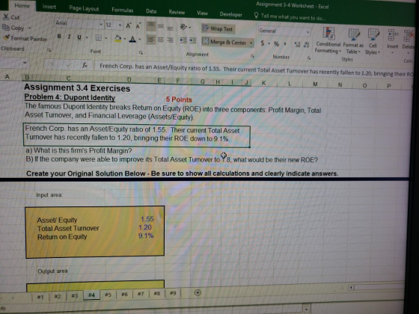Screen dimensions: 419x314
Task: Click Middle Align icon
Action: click(161, 26)
